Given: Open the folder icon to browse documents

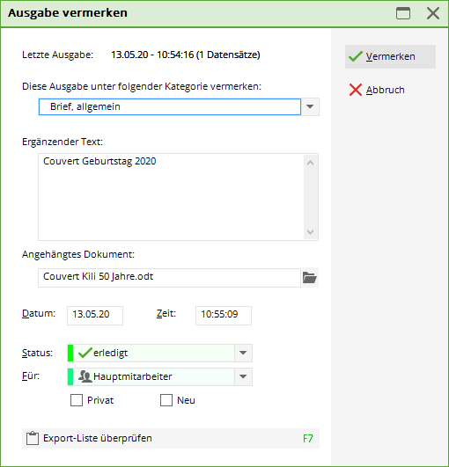Looking at the screenshot, I should pos(310,278).
